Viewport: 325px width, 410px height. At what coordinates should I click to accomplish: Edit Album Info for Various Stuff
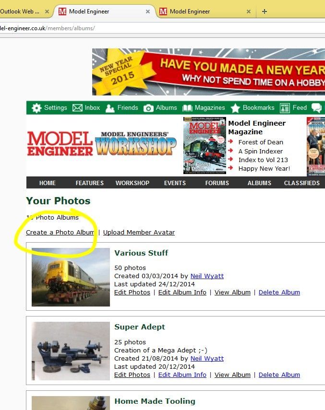[182, 292]
